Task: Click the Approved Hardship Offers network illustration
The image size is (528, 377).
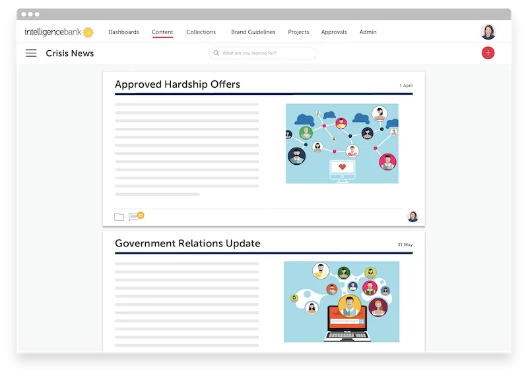Action: [x=342, y=144]
